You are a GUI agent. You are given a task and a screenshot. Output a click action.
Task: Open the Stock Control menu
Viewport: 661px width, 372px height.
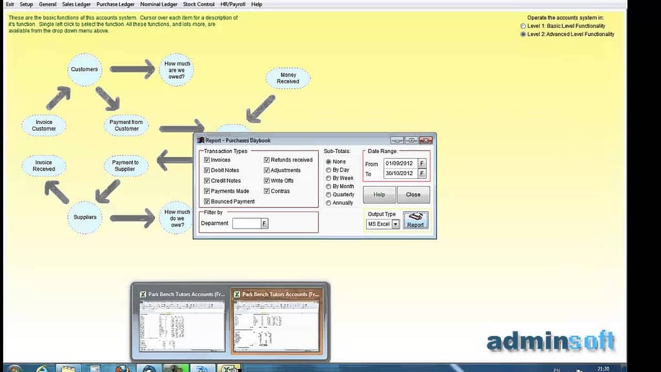[199, 5]
